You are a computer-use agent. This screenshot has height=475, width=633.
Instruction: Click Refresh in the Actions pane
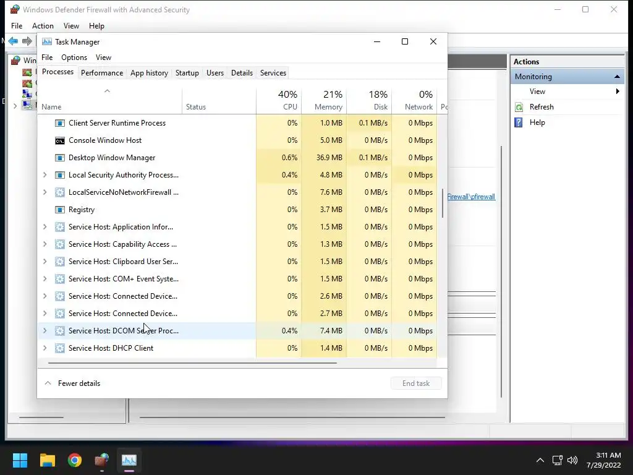(x=542, y=107)
